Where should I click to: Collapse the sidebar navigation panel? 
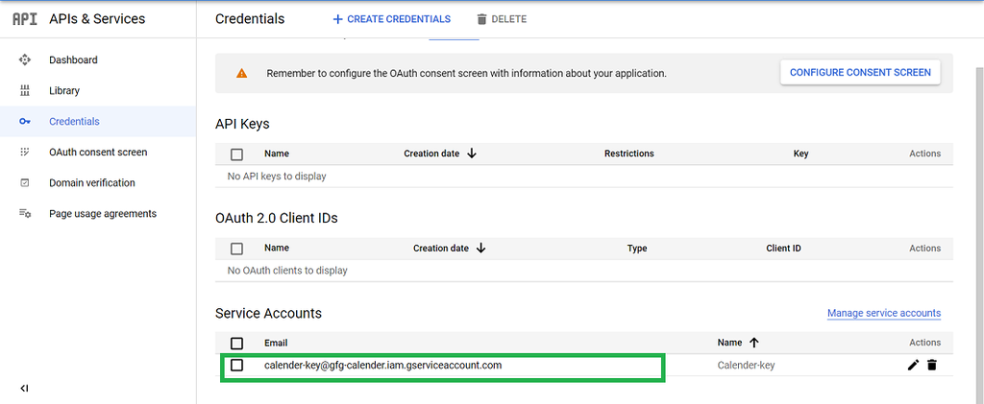25,388
